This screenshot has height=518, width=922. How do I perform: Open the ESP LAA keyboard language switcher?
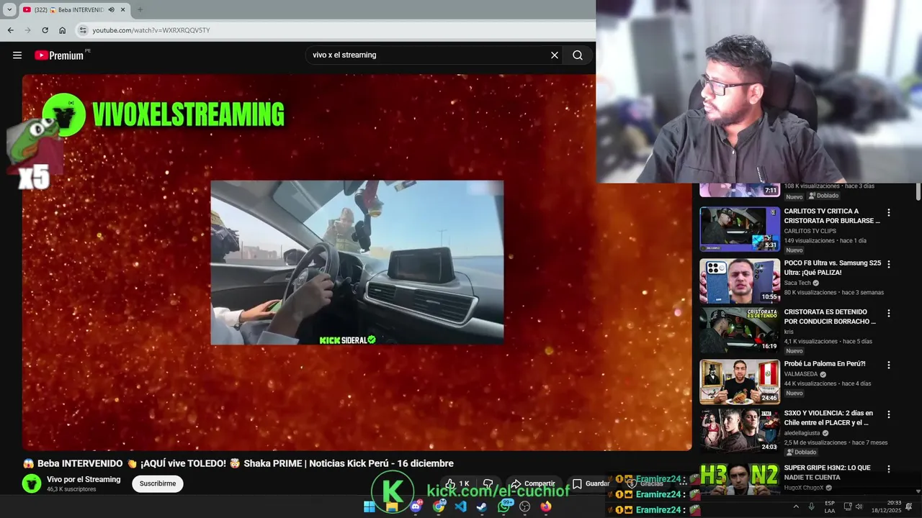click(x=830, y=506)
